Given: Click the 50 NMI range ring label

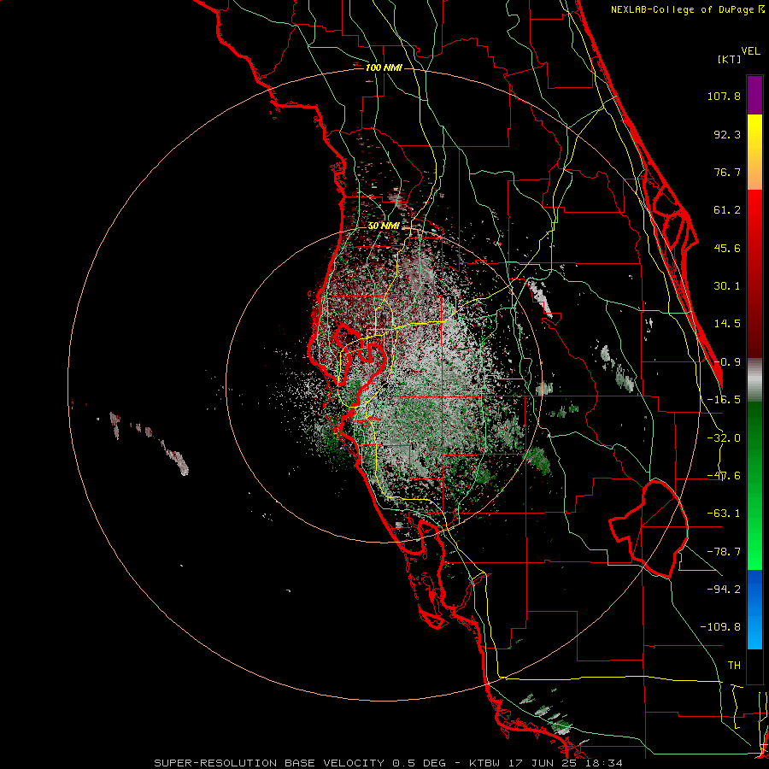Looking at the screenshot, I should [x=384, y=226].
